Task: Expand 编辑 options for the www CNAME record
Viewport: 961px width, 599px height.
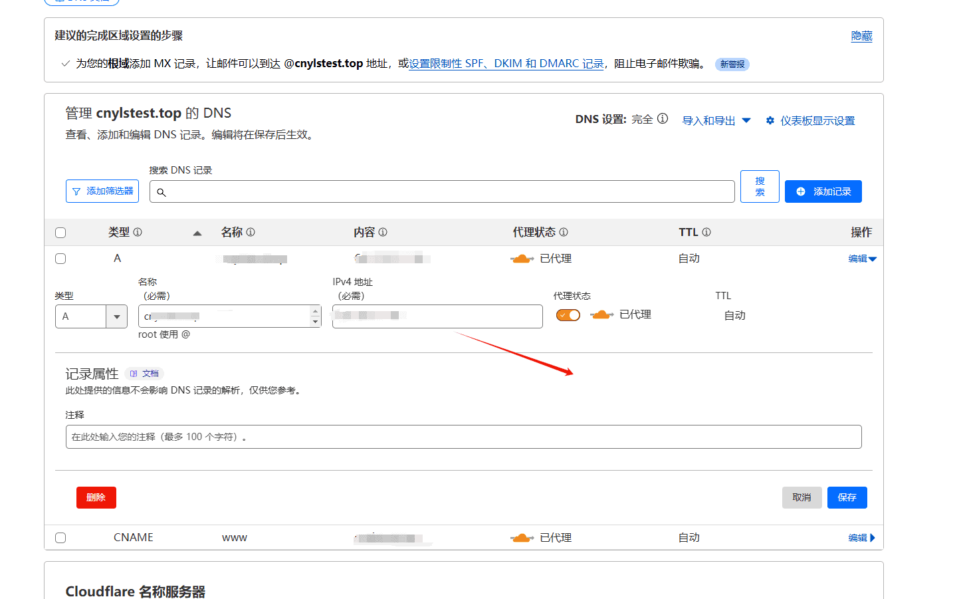Action: click(x=862, y=537)
